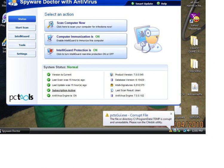Viewport: 224px width, 168px height.
Task: Click the Spyware Doctor taskbar button
Action: [x=15, y=131]
